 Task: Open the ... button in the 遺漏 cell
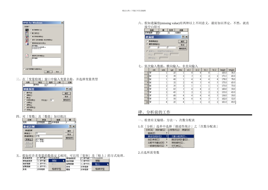[x=157, y=33]
